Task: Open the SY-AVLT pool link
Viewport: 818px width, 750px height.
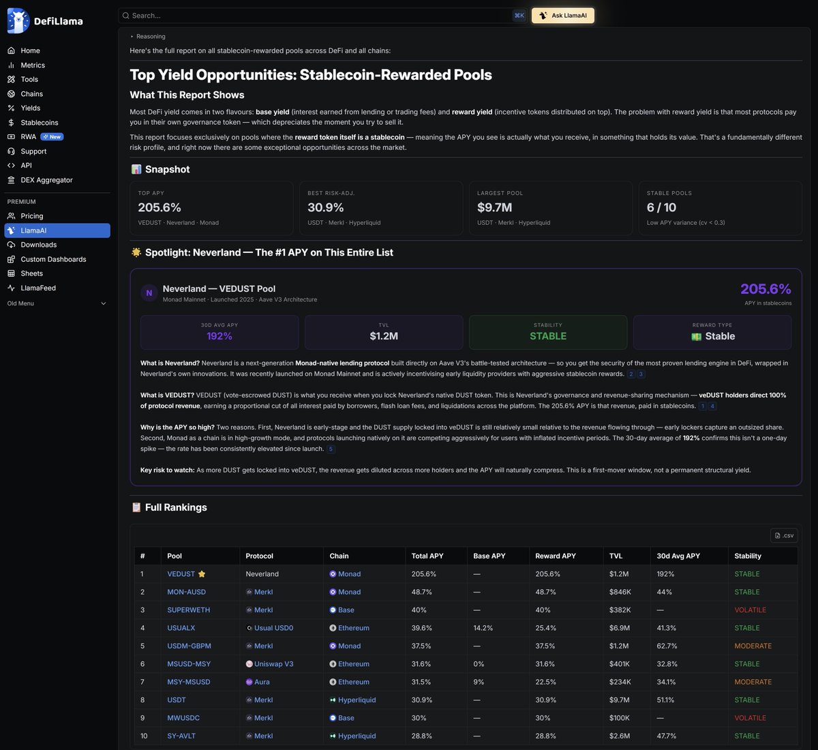Action: pyautogui.click(x=181, y=736)
